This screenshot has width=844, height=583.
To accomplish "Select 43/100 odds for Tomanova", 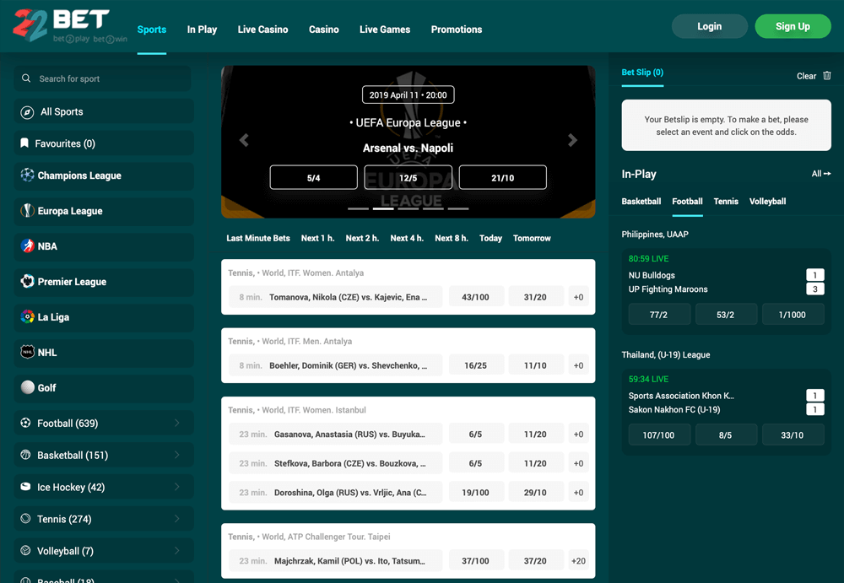I will click(475, 297).
